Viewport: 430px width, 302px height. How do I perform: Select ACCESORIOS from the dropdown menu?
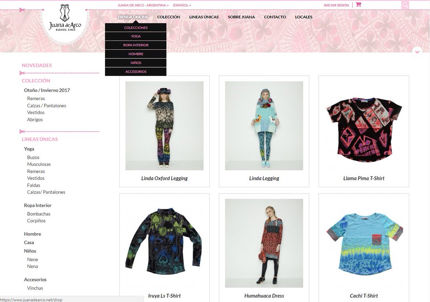click(x=136, y=71)
